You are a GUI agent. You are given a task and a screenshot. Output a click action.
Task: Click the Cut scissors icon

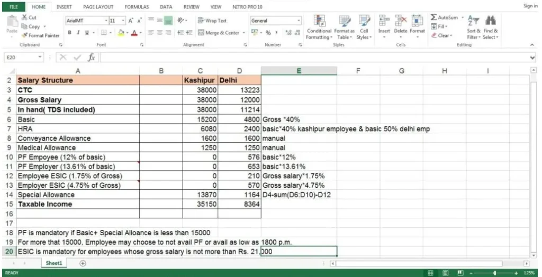click(x=24, y=17)
